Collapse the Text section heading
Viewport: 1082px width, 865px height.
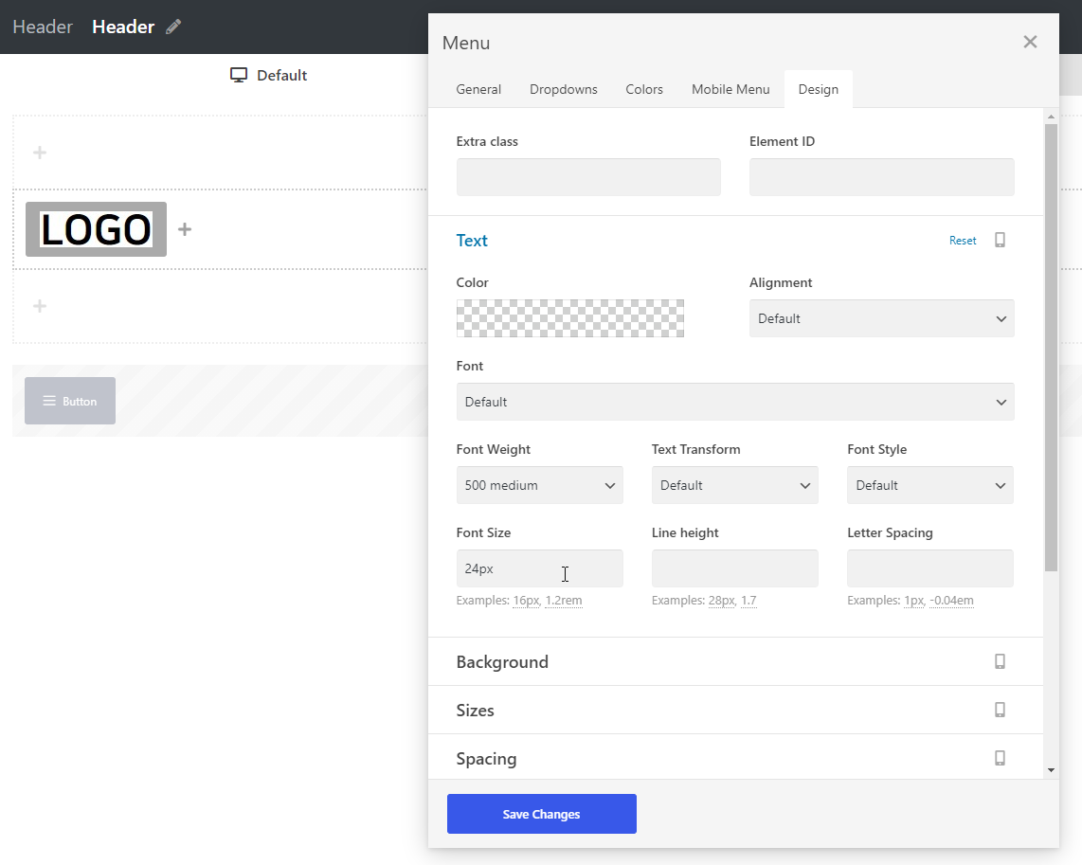[472, 240]
